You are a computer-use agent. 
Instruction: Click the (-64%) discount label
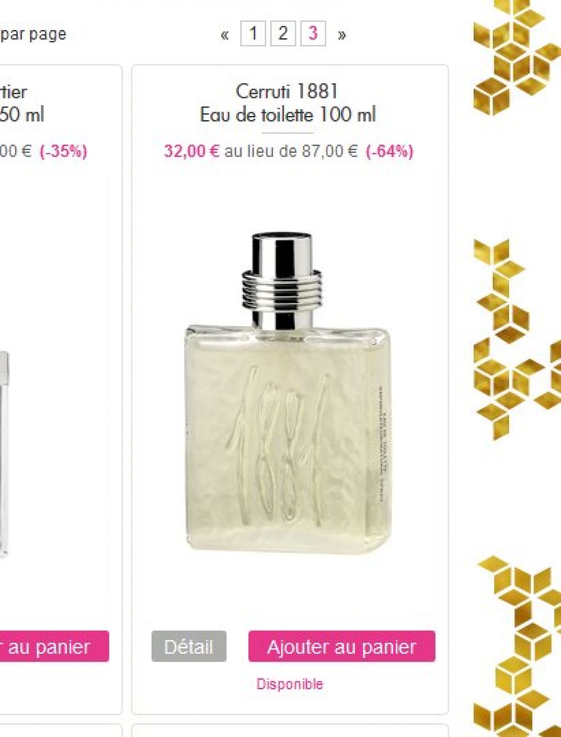tap(389, 151)
